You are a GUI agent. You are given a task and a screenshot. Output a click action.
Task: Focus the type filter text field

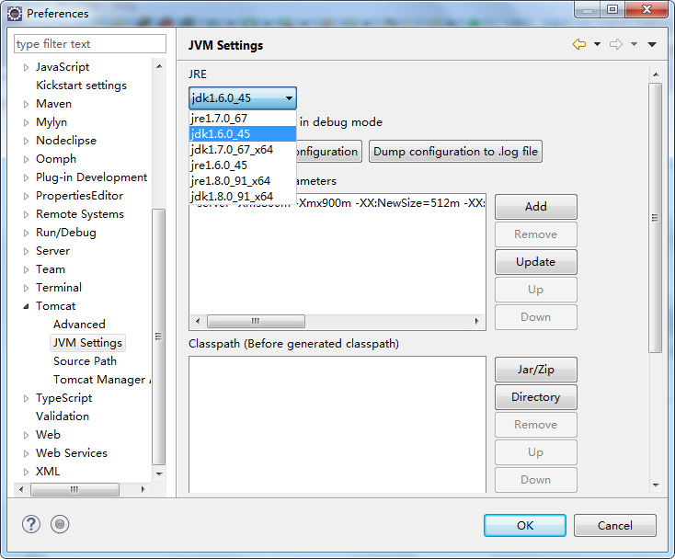90,44
